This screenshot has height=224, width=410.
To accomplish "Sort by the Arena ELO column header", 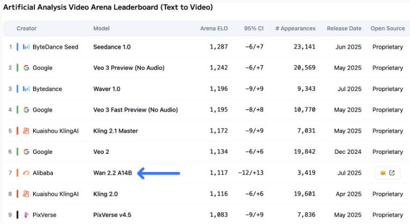I will (x=214, y=28).
